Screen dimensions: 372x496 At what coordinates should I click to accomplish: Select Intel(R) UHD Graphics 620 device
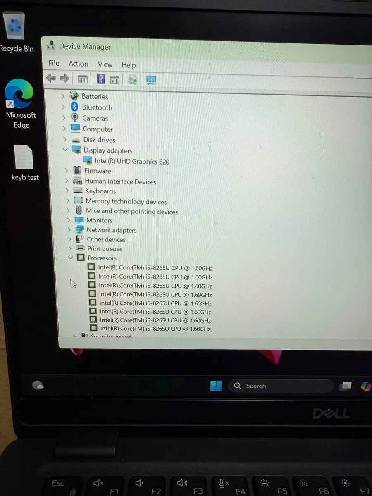[126, 161]
